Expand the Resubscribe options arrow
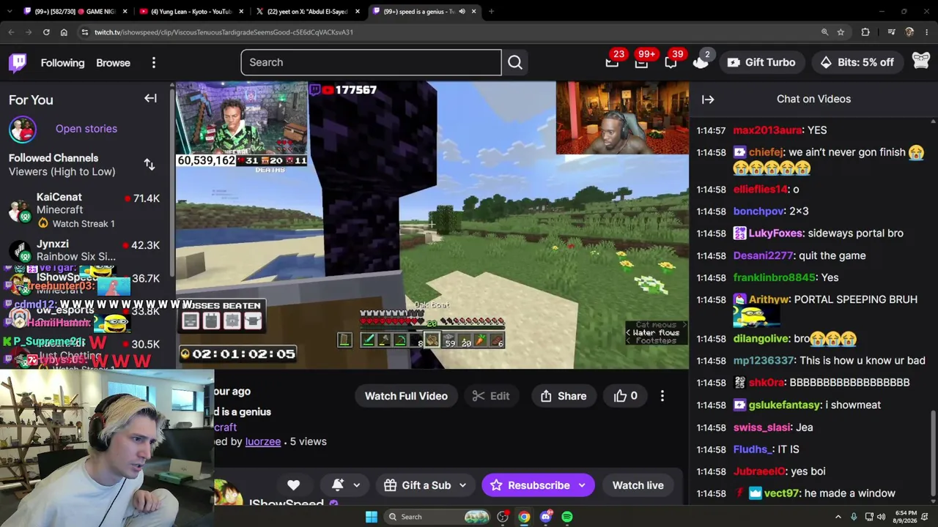 click(582, 485)
